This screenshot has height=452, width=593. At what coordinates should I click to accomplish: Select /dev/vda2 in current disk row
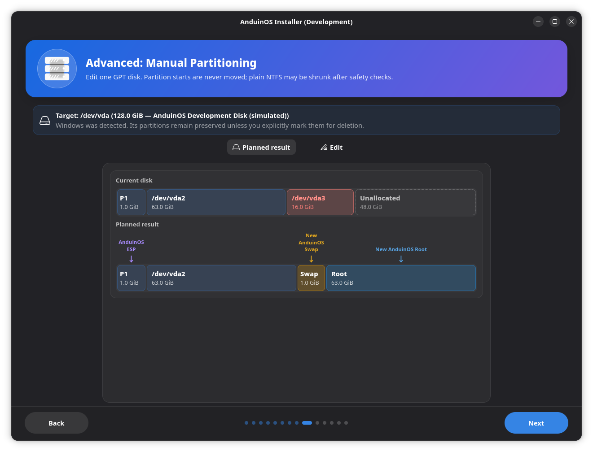(x=216, y=202)
